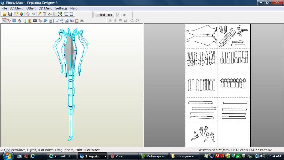284x160 pixels.
Task: Open the File menu
Action: 4,8
